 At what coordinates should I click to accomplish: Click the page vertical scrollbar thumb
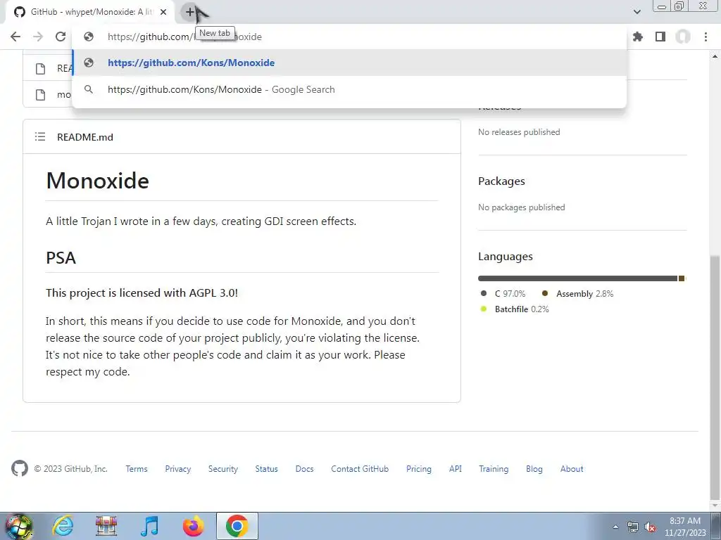[715, 377]
